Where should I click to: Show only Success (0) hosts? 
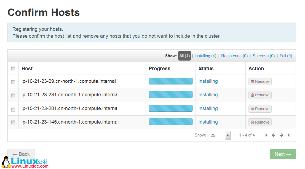click(x=264, y=56)
